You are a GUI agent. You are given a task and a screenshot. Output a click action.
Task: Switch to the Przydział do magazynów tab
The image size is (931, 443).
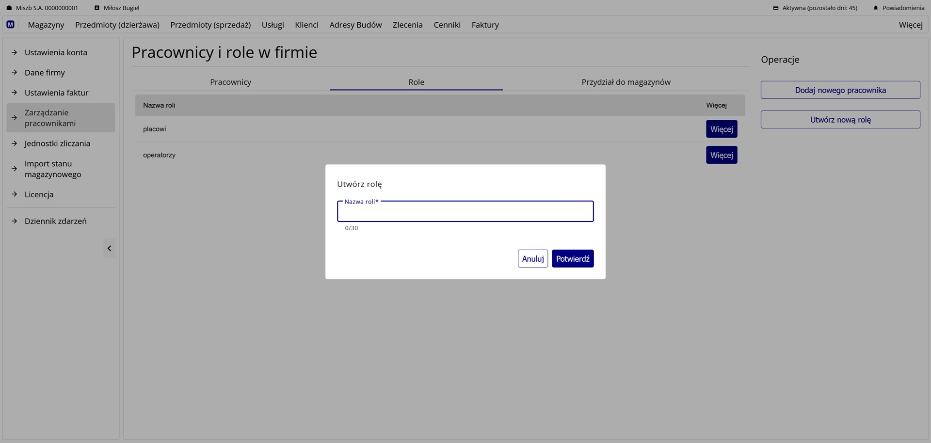point(626,82)
